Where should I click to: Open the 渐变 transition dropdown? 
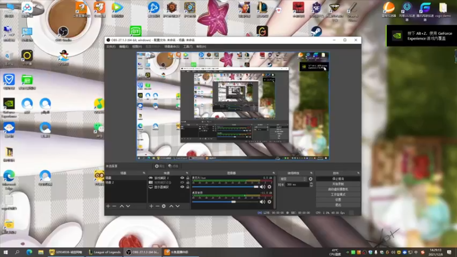(x=293, y=179)
